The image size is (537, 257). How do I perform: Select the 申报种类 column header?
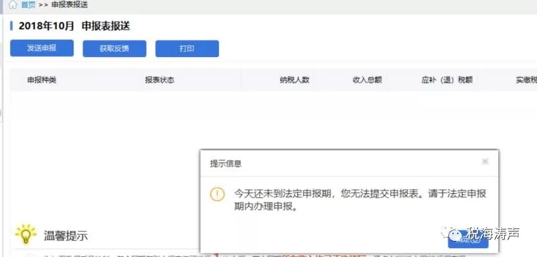coord(42,80)
